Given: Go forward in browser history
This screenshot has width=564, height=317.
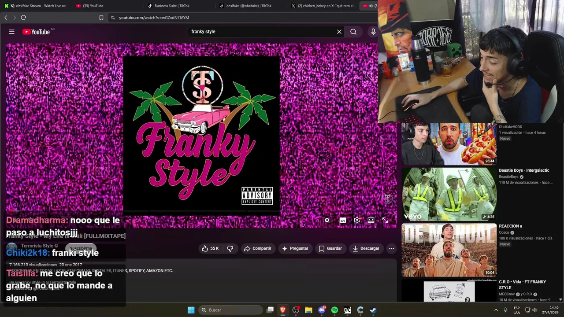Looking at the screenshot, I should (15, 18).
